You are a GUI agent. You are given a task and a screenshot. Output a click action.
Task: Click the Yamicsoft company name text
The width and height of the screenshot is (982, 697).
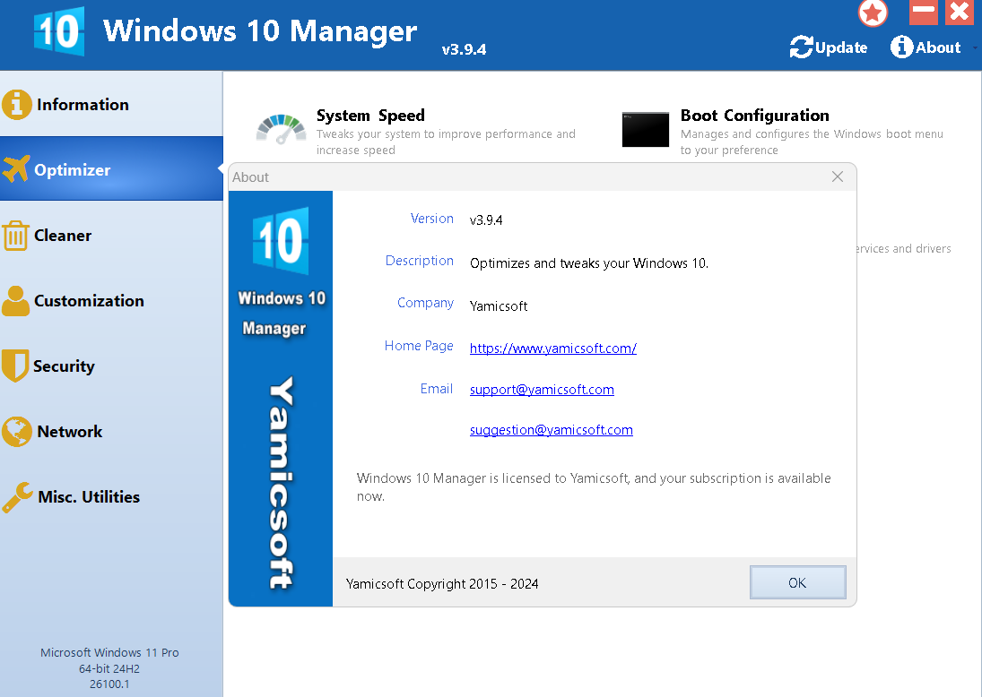point(499,306)
